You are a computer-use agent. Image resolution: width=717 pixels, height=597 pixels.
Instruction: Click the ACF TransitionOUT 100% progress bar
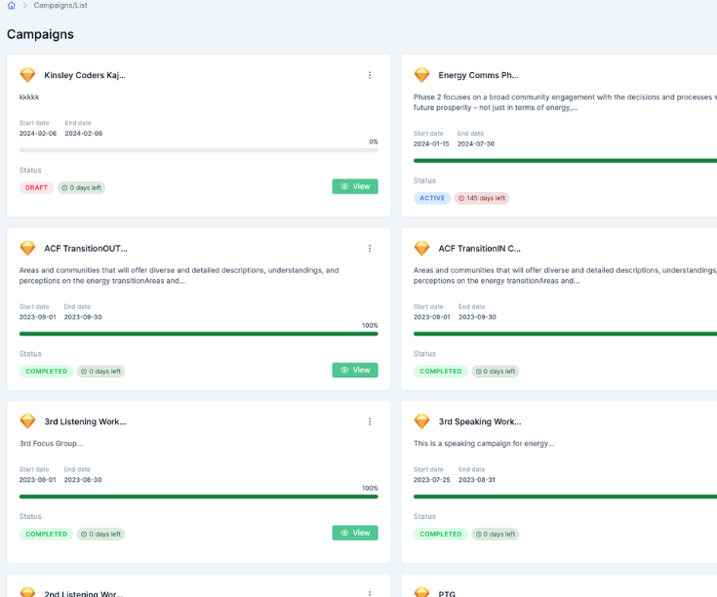coord(198,334)
